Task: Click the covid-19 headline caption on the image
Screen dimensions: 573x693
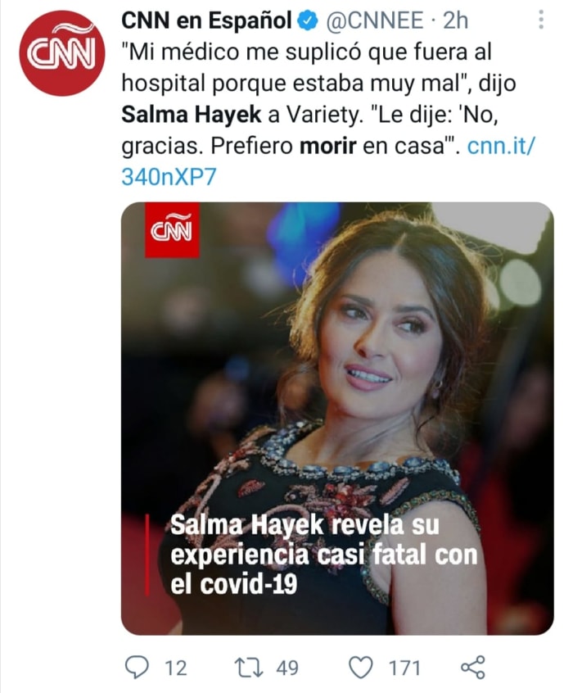Action: point(323,554)
